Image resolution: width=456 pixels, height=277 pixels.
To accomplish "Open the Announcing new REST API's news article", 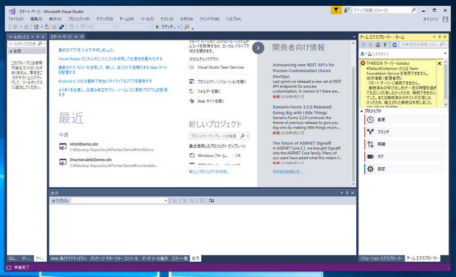I will pyautogui.click(x=303, y=71).
